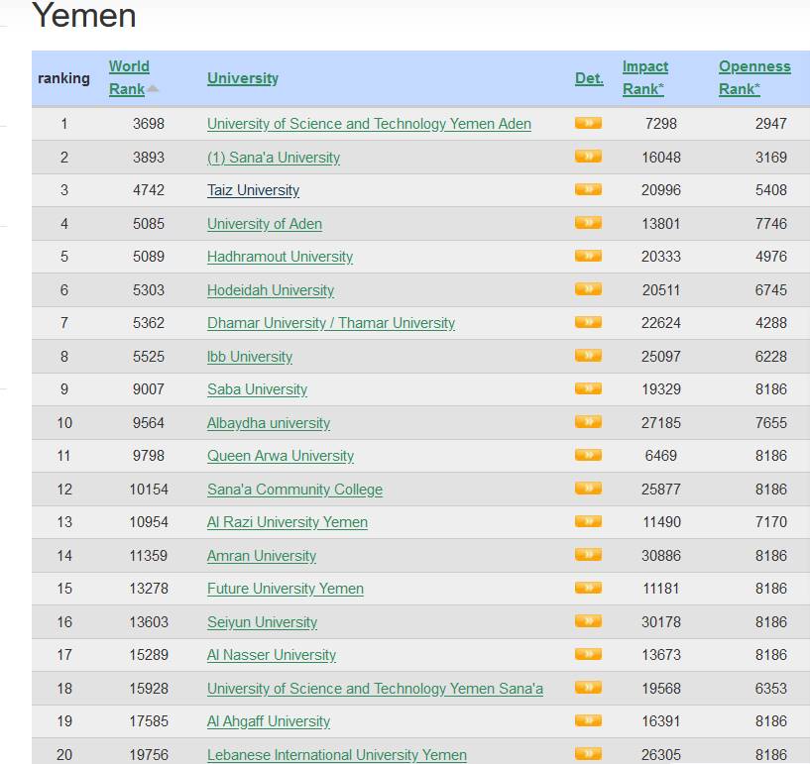Click details arrow icon for Saba University

(588, 388)
